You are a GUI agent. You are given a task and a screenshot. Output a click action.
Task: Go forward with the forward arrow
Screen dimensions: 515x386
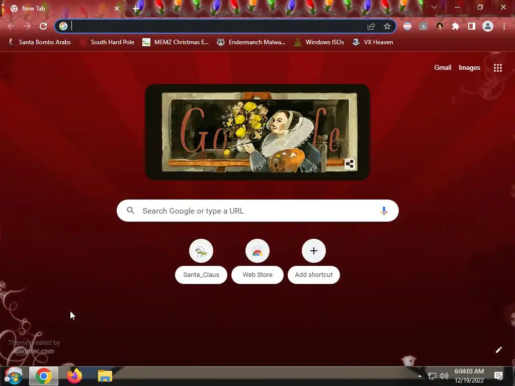click(x=27, y=26)
